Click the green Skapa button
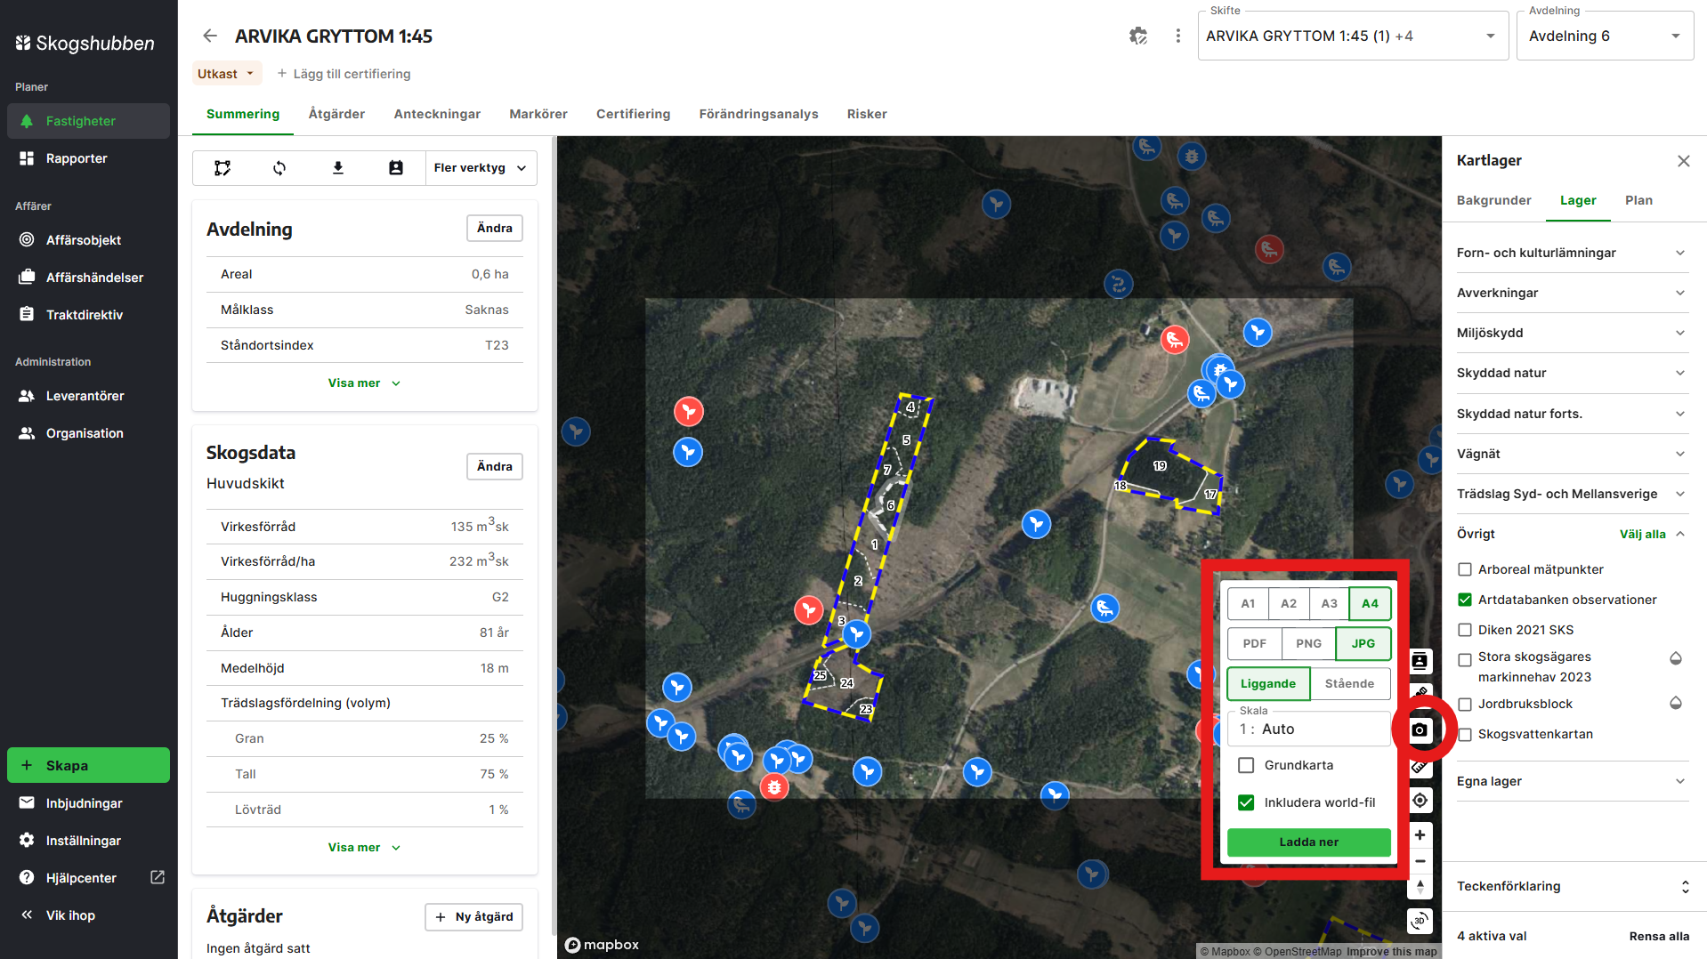Screen dimensions: 1707x959 pyautogui.click(x=88, y=765)
